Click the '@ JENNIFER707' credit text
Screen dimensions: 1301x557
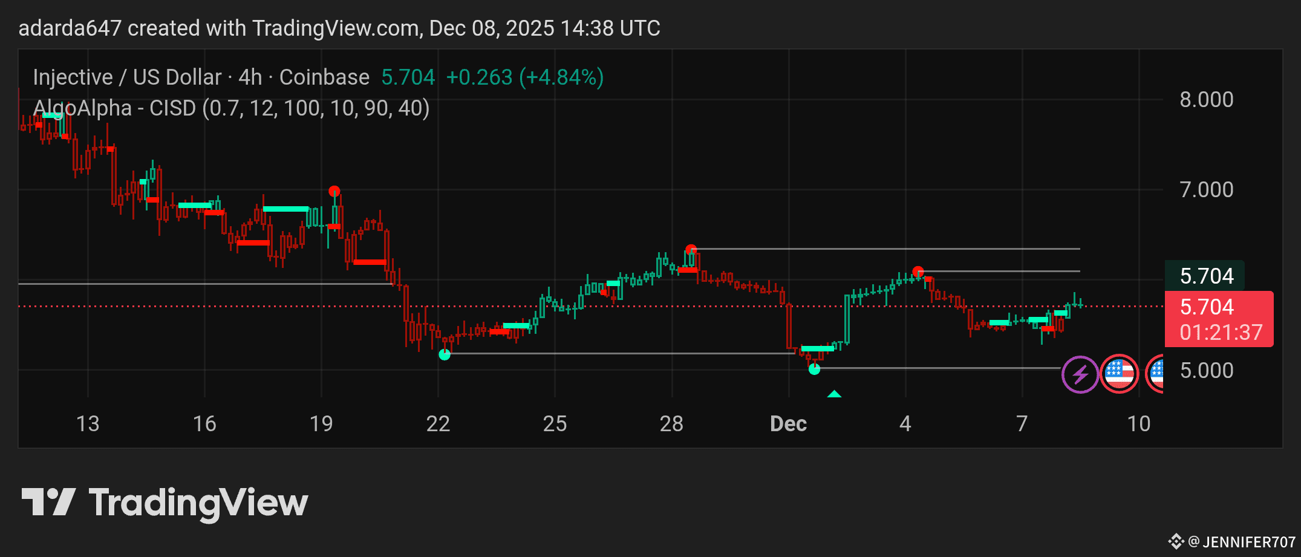[x=1242, y=542]
